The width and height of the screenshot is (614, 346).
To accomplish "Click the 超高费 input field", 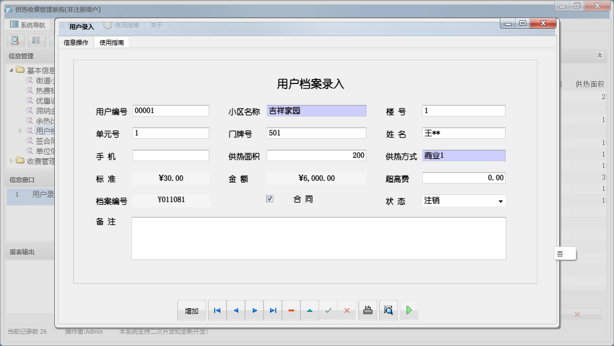I will [x=464, y=178].
